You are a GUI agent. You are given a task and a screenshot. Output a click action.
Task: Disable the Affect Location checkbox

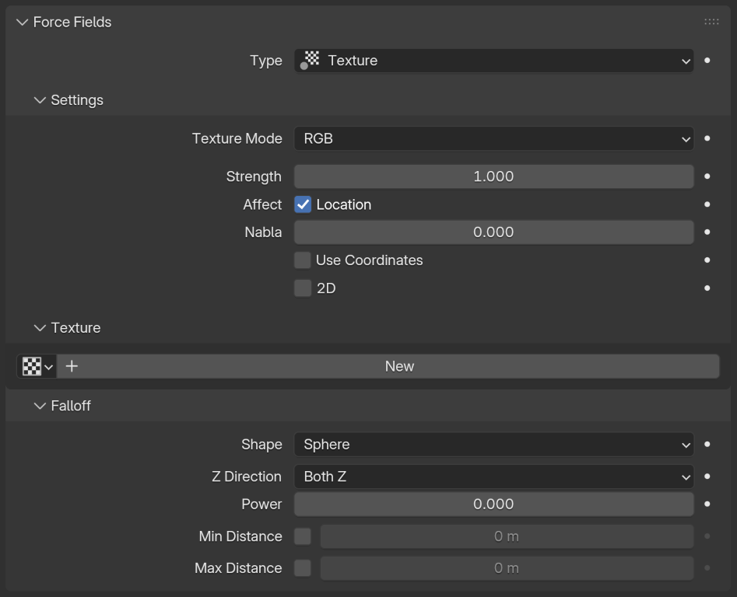tap(302, 204)
